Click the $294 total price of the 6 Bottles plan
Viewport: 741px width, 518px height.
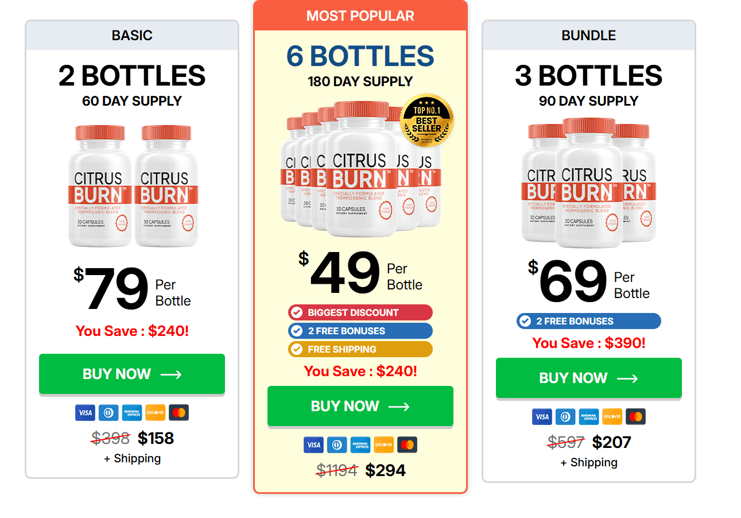click(385, 470)
